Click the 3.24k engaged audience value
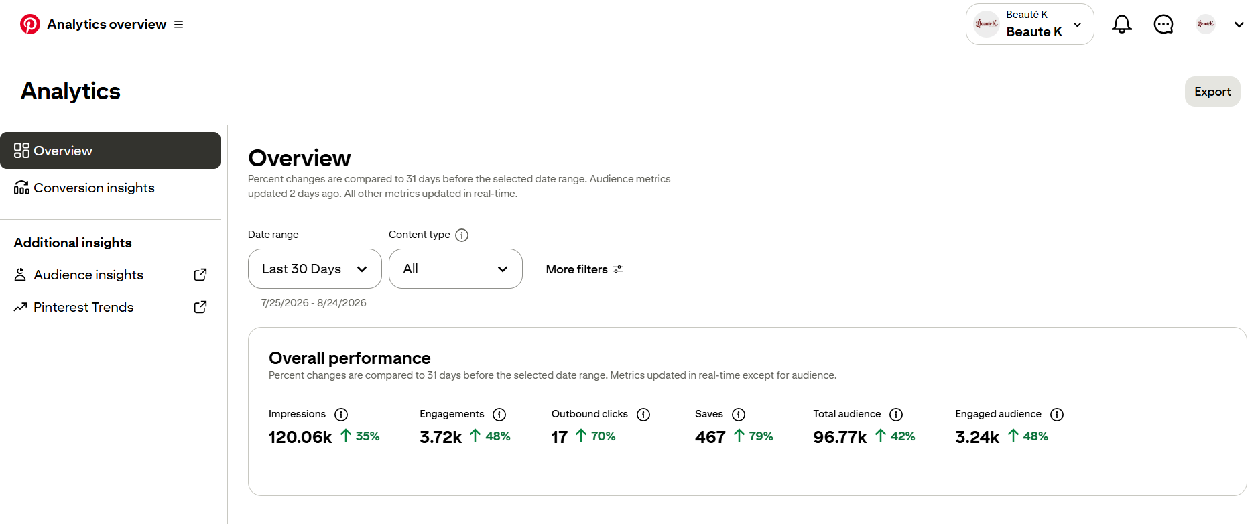The width and height of the screenshot is (1258, 524). click(x=977, y=437)
